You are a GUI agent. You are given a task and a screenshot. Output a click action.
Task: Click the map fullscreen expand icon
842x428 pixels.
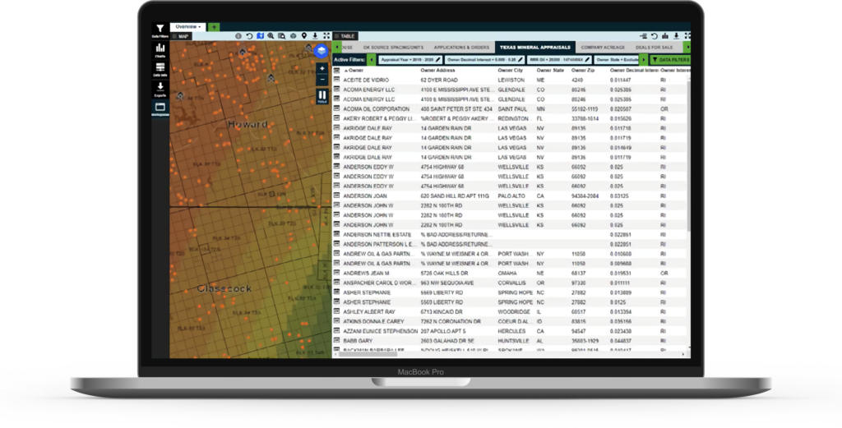325,36
